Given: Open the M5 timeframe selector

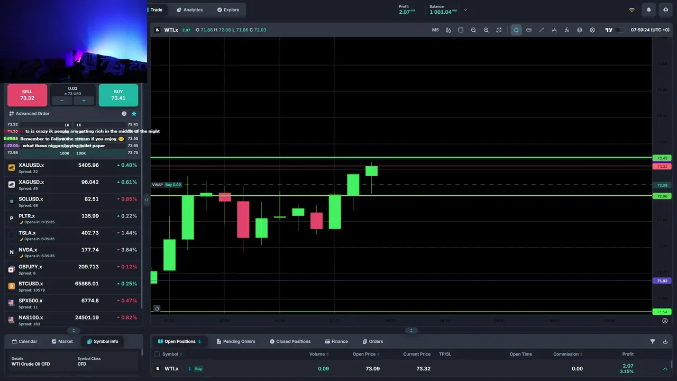Looking at the screenshot, I should click(x=435, y=30).
